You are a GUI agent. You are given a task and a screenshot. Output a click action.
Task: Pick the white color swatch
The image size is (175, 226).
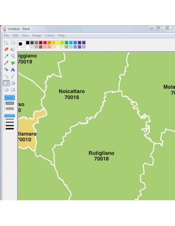click(x=28, y=47)
